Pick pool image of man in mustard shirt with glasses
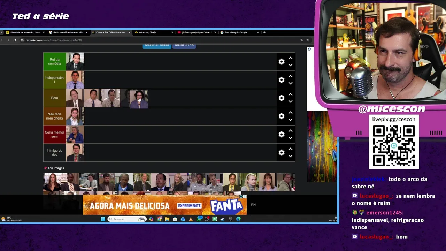Viewport: 446px width, 251px height. pyautogui.click(x=232, y=182)
